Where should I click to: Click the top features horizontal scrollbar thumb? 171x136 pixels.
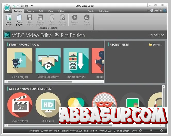click(x=60, y=125)
